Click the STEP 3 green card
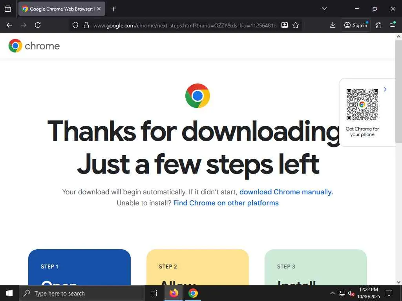 pos(316,267)
